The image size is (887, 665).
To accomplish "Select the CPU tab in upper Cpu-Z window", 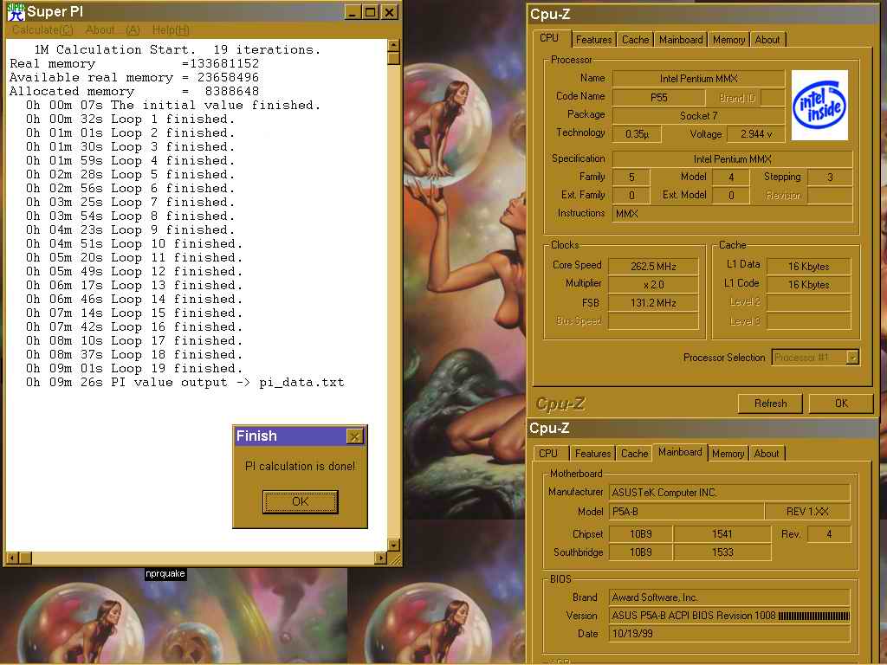I will pos(548,38).
